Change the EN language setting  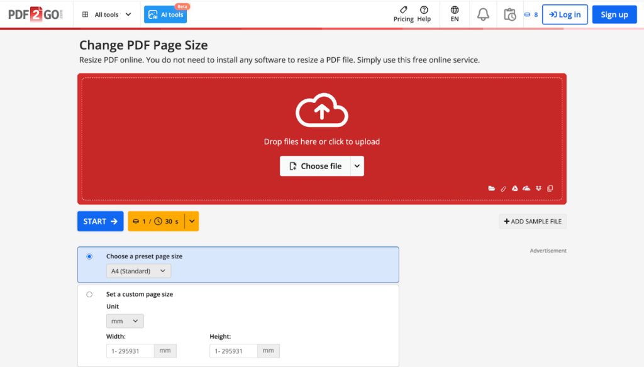click(x=454, y=13)
